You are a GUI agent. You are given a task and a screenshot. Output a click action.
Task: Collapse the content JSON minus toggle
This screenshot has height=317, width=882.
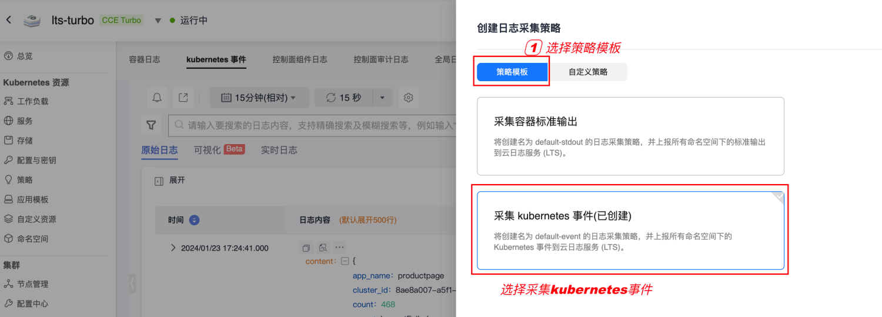pyautogui.click(x=345, y=261)
